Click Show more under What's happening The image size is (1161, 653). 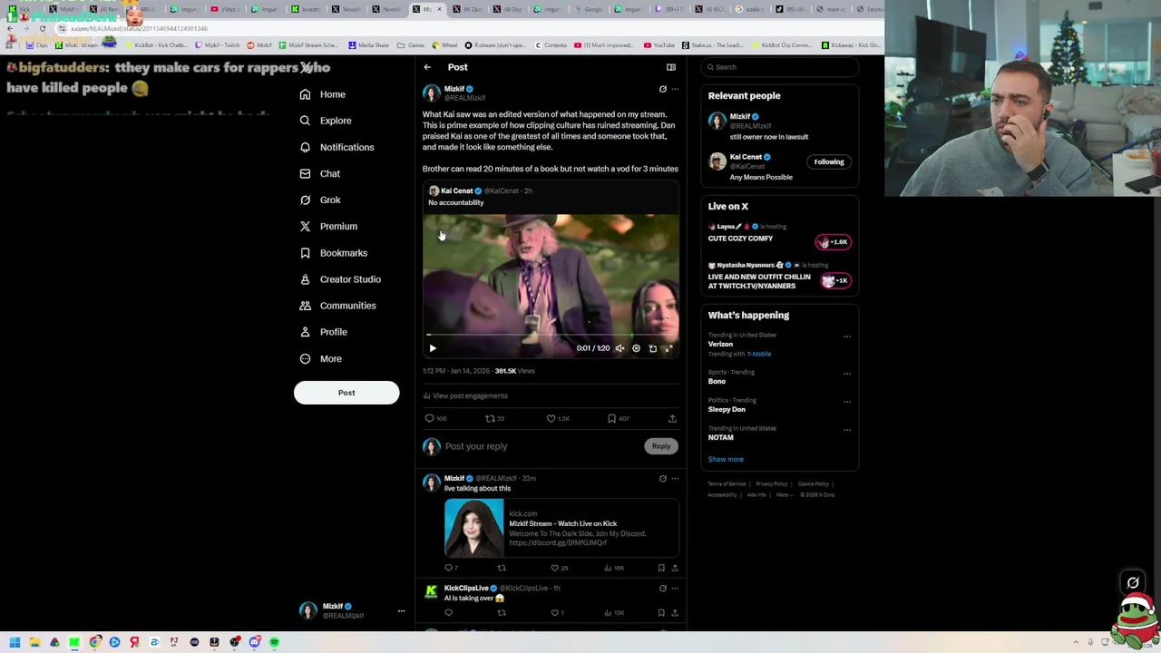coord(726,460)
